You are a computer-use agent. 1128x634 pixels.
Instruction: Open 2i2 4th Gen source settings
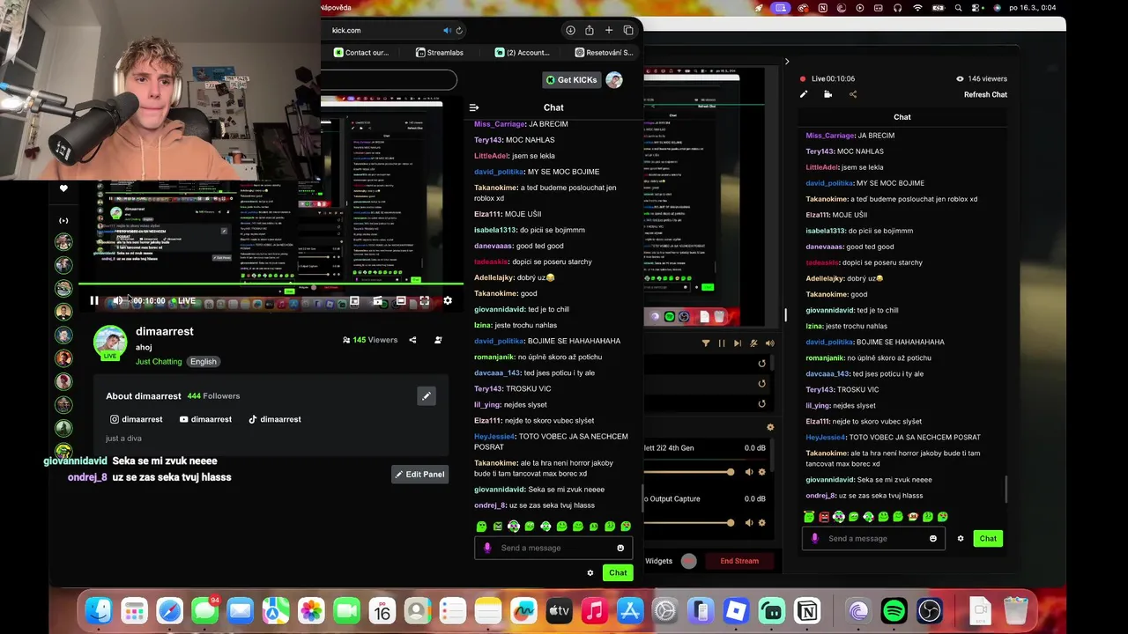(x=762, y=472)
